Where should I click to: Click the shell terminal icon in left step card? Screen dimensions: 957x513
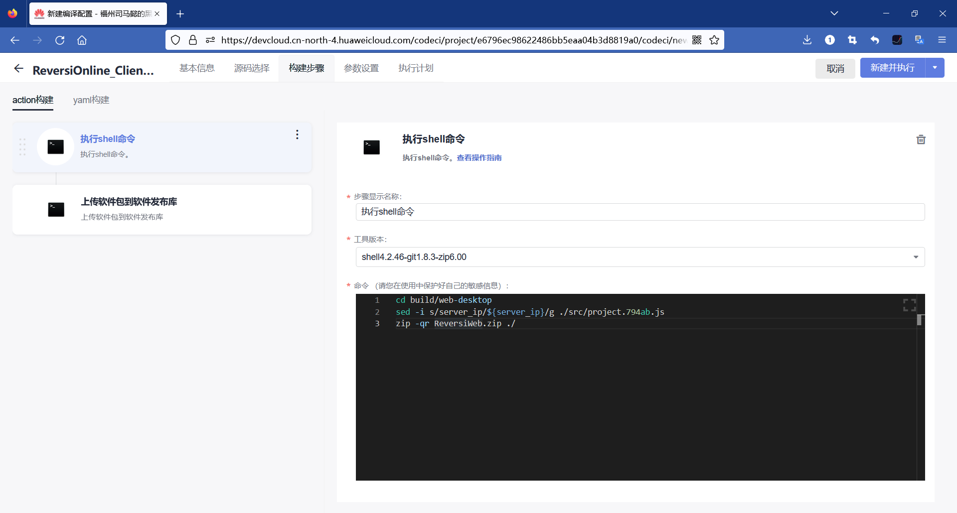55,146
